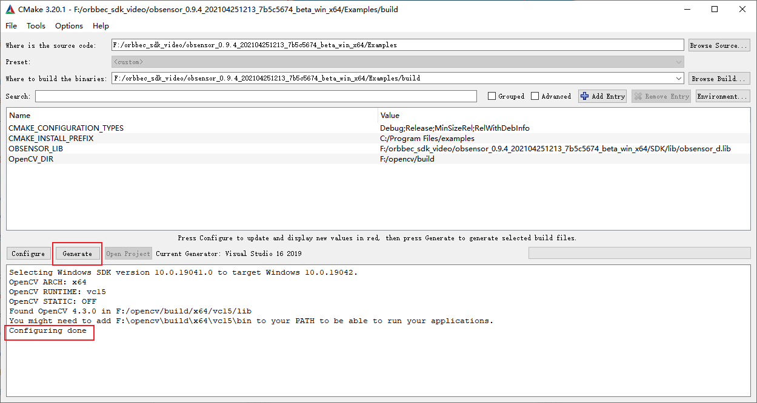Open the Help menu

[x=101, y=26]
